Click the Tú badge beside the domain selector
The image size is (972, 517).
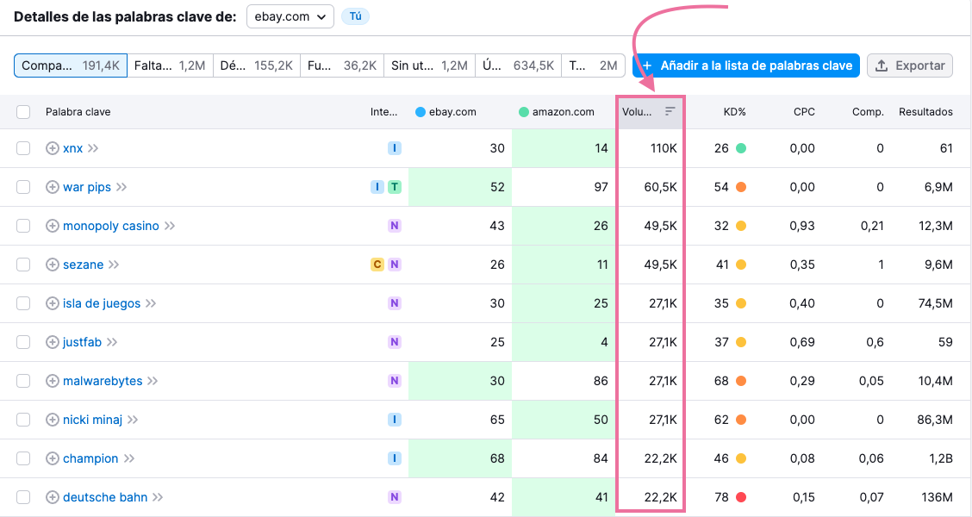[354, 16]
